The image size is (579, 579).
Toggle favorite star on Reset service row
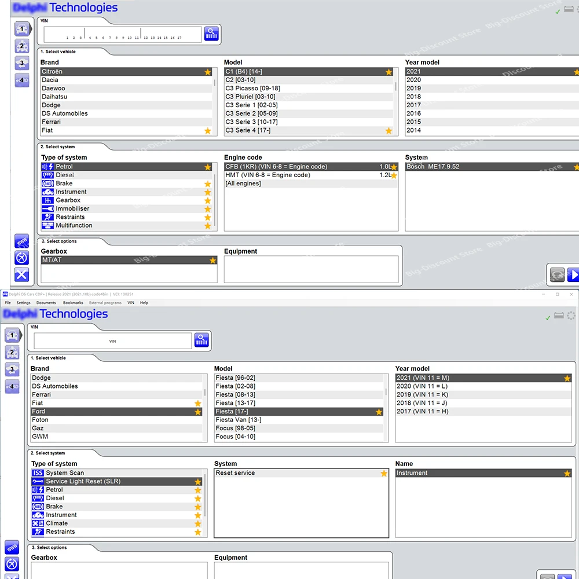coord(384,474)
